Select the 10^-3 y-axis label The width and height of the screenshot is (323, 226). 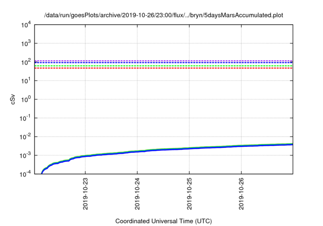click(x=25, y=155)
